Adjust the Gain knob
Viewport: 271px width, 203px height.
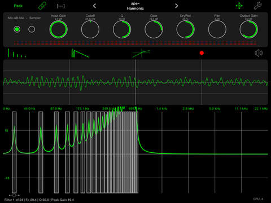[154, 29]
